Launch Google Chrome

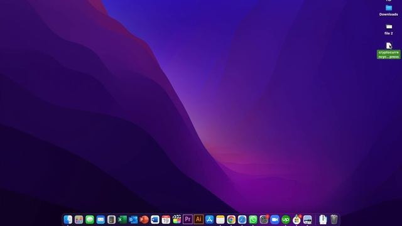coord(231,220)
